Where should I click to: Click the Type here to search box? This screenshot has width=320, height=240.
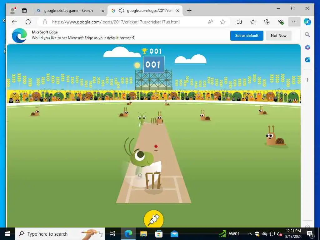pyautogui.click(x=60, y=234)
